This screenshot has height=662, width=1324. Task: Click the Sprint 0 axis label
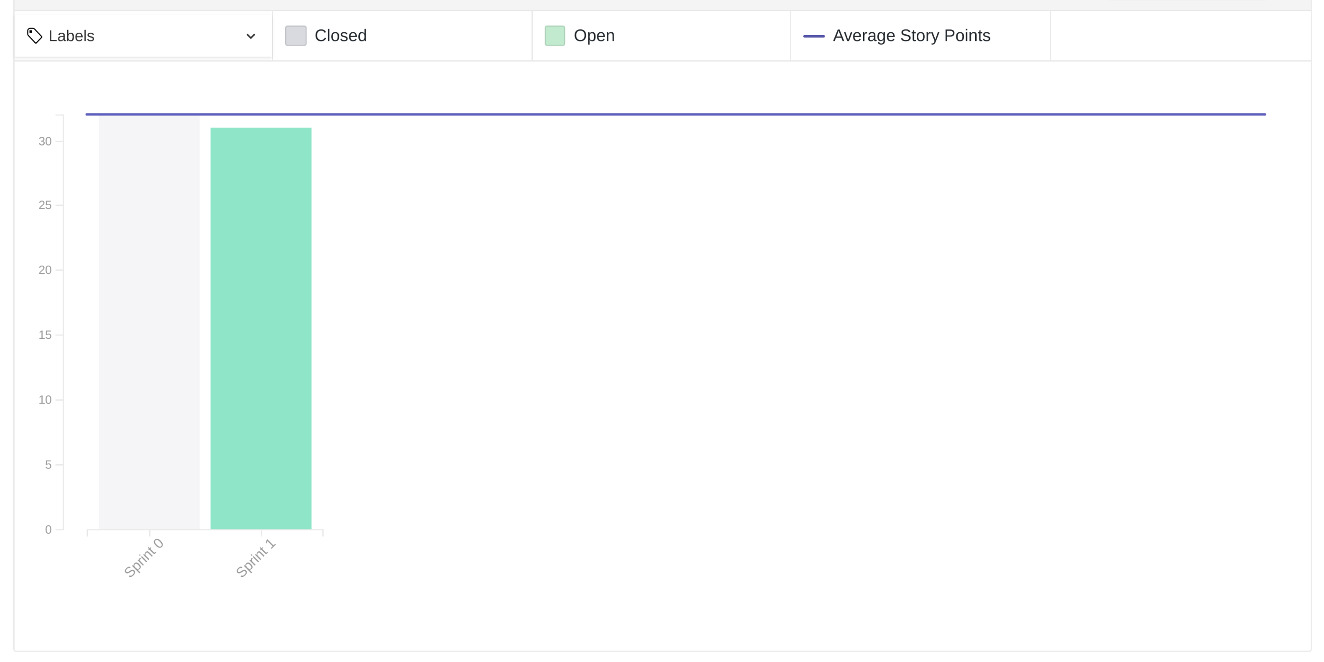click(144, 557)
